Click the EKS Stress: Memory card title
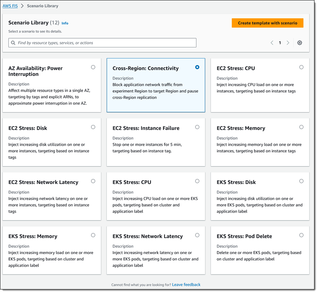 point(33,236)
